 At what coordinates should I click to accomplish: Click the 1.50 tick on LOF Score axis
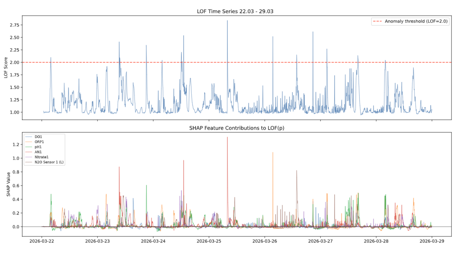[x=15, y=87]
